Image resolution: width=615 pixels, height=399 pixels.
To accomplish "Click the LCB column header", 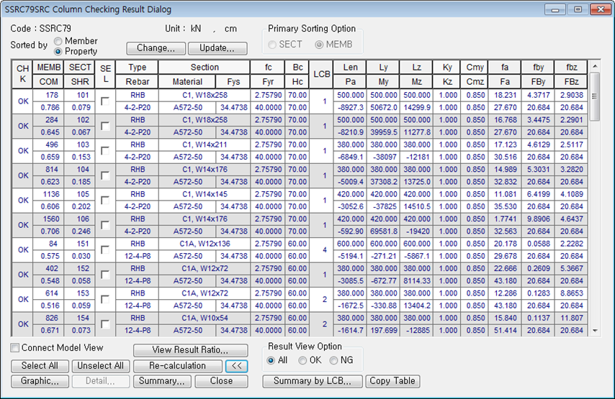I will (322, 74).
